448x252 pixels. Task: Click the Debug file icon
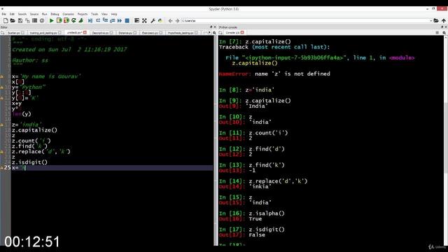coord(90,20)
